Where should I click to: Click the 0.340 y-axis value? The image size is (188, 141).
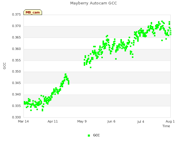(x=16, y=95)
